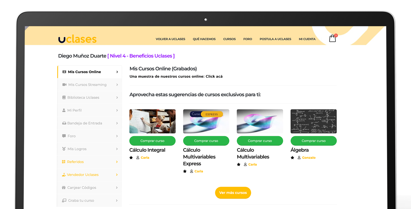This screenshot has width=411, height=209.
Task: Click the user icon under Cálculo Integral
Action: (138, 158)
